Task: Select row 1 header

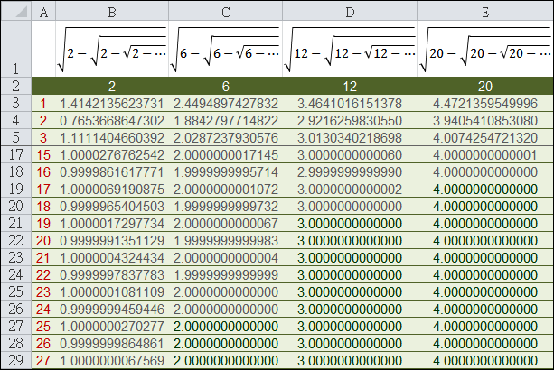Action: (x=16, y=49)
